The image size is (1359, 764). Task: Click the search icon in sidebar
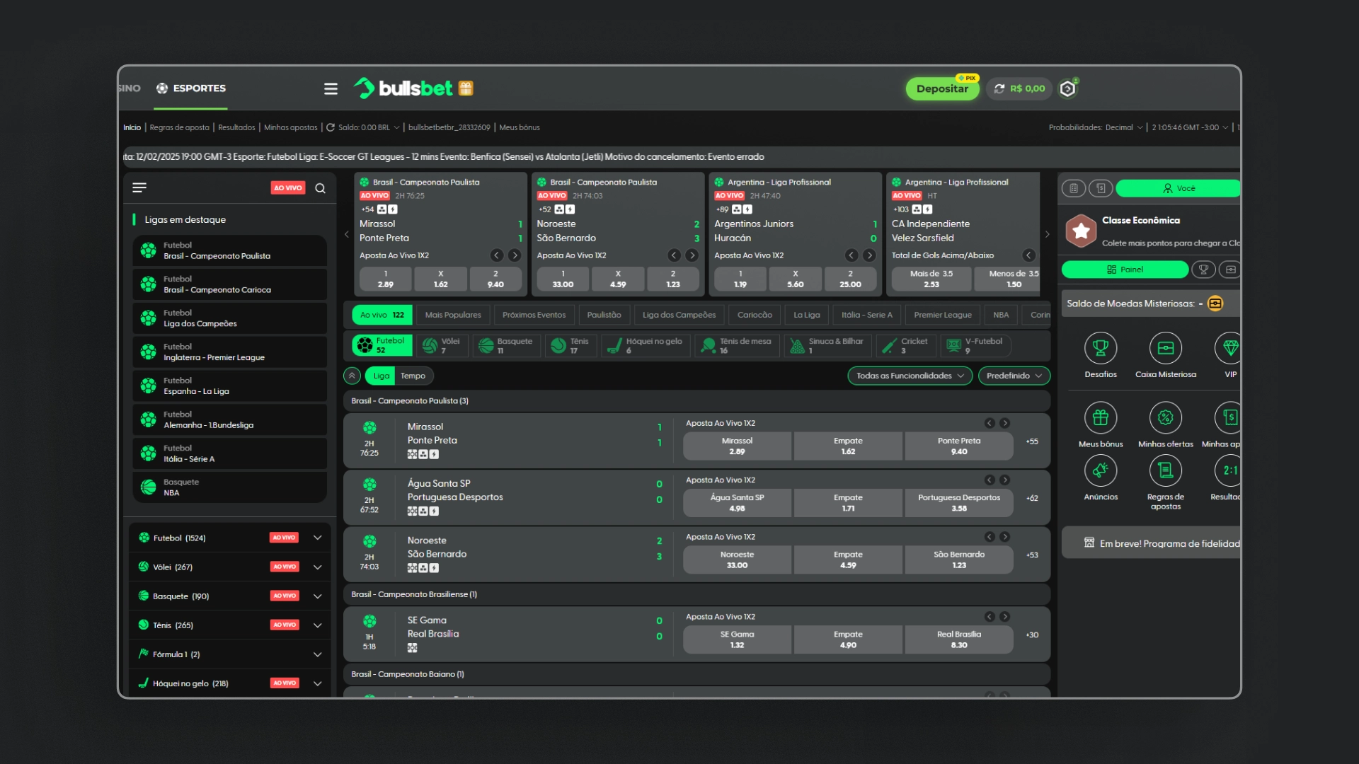click(x=322, y=187)
